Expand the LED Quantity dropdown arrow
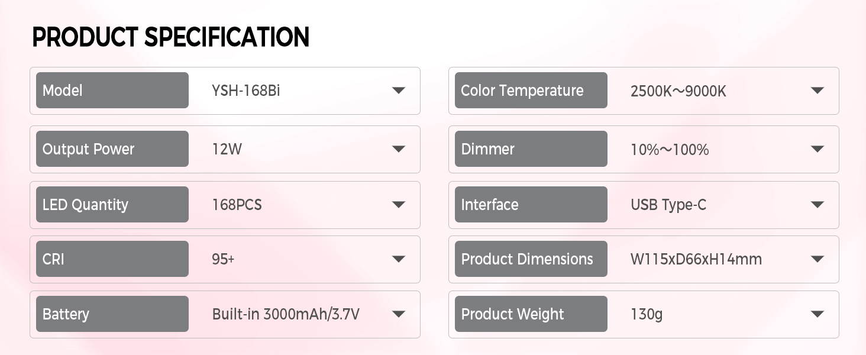The height and width of the screenshot is (355, 866). click(x=399, y=205)
